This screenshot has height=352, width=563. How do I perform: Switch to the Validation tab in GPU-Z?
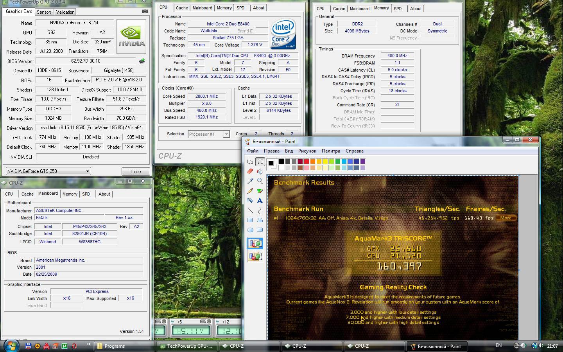[x=65, y=12]
